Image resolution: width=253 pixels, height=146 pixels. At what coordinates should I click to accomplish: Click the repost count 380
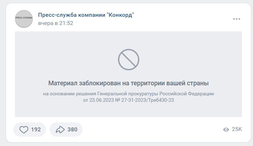coord(72,130)
